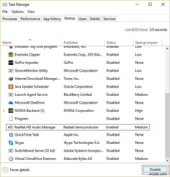The height and width of the screenshot is (177, 170).
Task: Click the vertical scrollbar thumb
Action: (167, 125)
